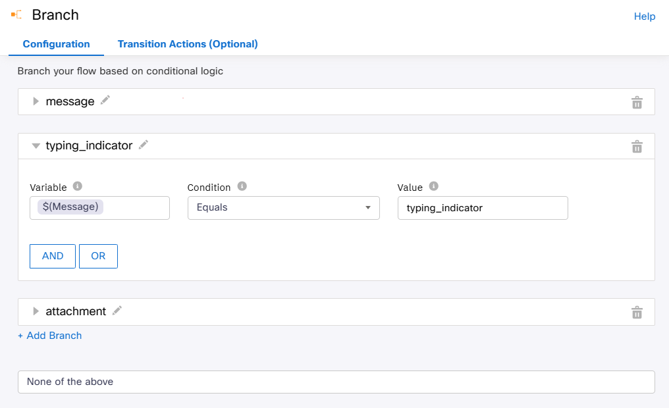The width and height of the screenshot is (669, 408).
Task: Rename message branch using pencil icon
Action: point(105,101)
